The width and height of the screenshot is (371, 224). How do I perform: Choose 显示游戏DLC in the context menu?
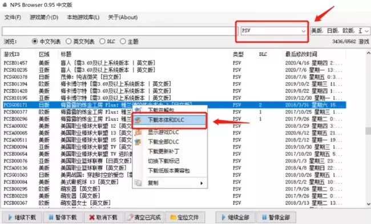[x=170, y=132]
